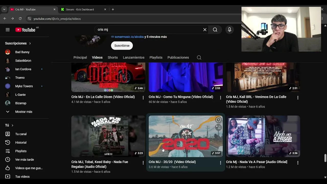Open Venimos De La Calle video title
The image size is (327, 184).
point(256,99)
